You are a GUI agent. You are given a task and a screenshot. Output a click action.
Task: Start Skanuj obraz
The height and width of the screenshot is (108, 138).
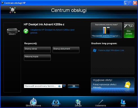tap(37, 50)
